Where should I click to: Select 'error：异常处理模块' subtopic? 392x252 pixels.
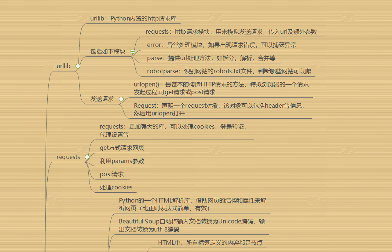[221, 45]
